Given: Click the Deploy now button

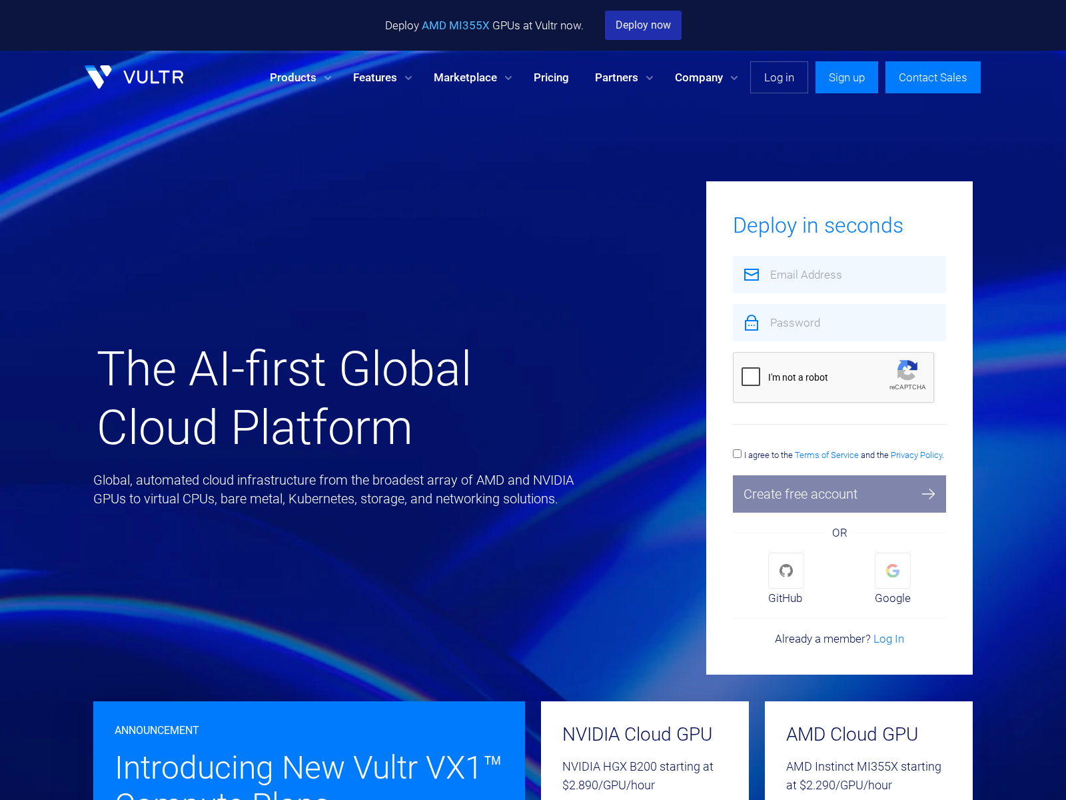Looking at the screenshot, I should pyautogui.click(x=643, y=25).
